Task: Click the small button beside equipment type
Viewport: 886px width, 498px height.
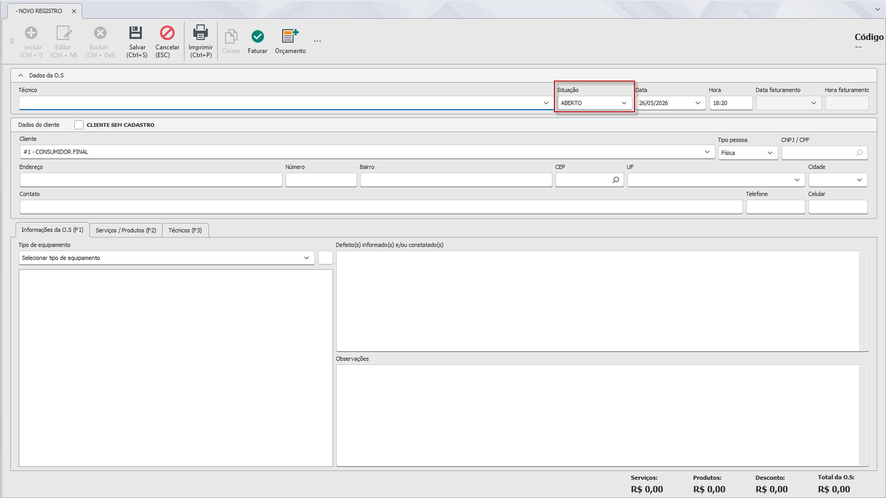Action: 326,258
